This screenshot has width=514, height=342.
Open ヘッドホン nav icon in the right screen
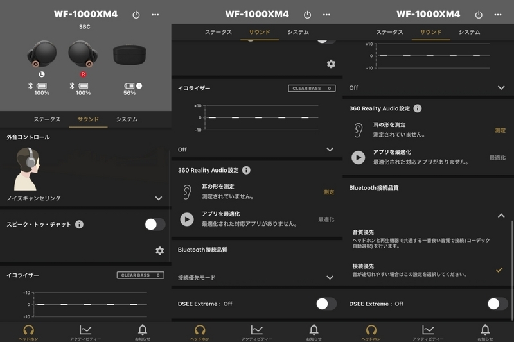371,332
